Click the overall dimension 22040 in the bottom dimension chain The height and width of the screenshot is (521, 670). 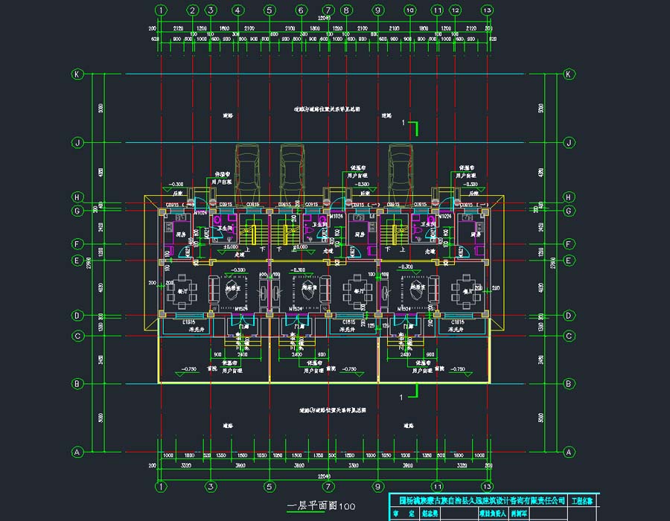[325, 476]
